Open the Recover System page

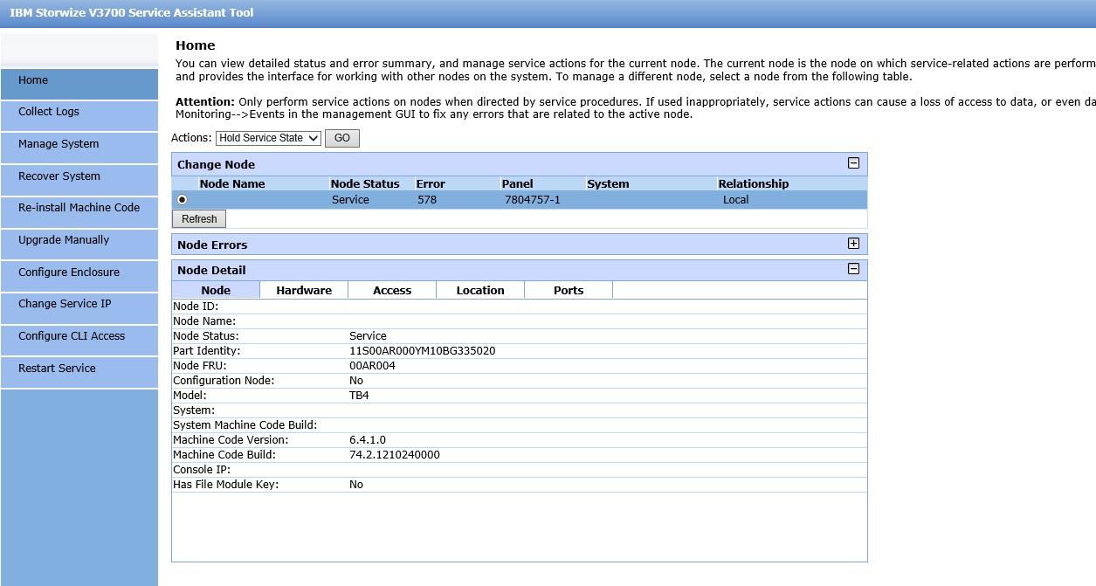pos(79,176)
